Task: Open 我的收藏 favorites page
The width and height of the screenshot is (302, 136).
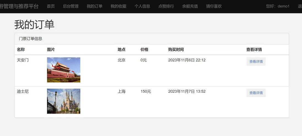Action: (119, 6)
